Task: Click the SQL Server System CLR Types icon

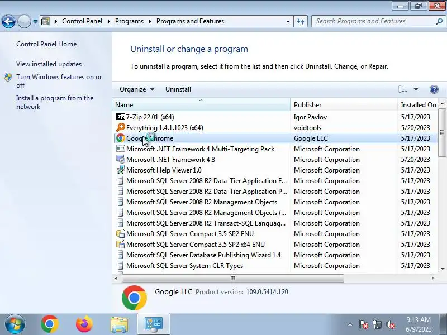Action: point(121,266)
